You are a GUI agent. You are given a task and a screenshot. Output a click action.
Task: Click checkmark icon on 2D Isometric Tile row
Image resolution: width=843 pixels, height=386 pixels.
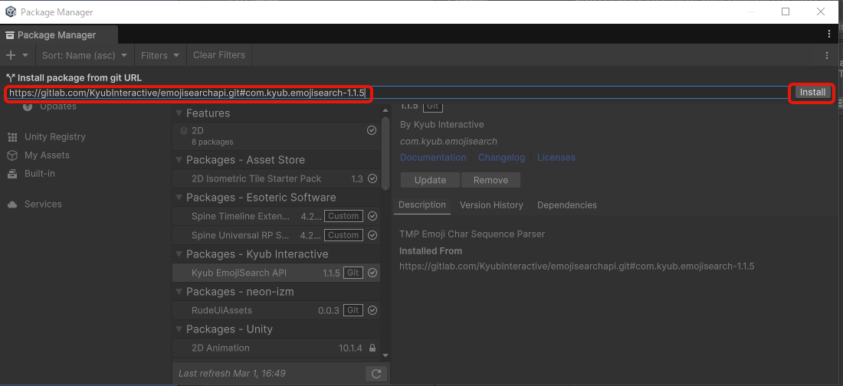point(372,179)
